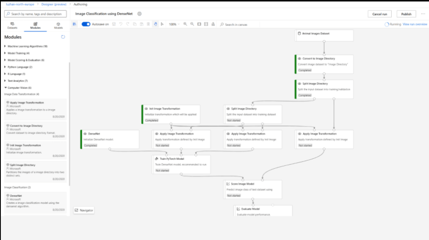Click the Cancel run button
Screen dimensions: 429x240
[380, 14]
